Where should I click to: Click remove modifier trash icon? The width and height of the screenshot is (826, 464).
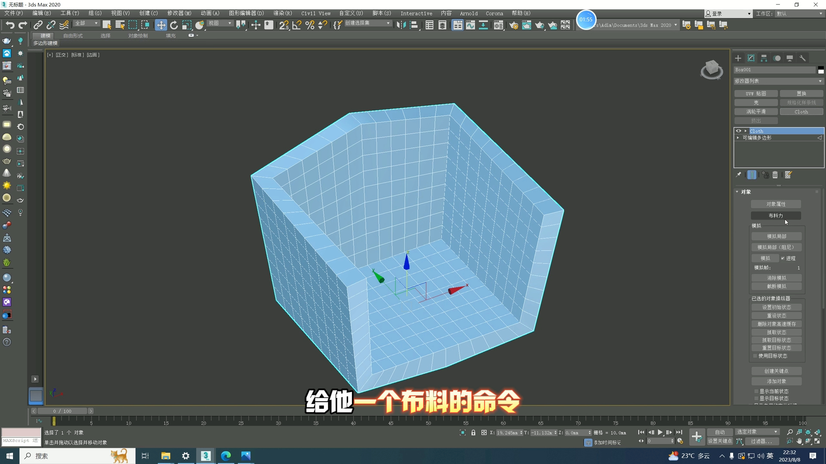point(775,175)
